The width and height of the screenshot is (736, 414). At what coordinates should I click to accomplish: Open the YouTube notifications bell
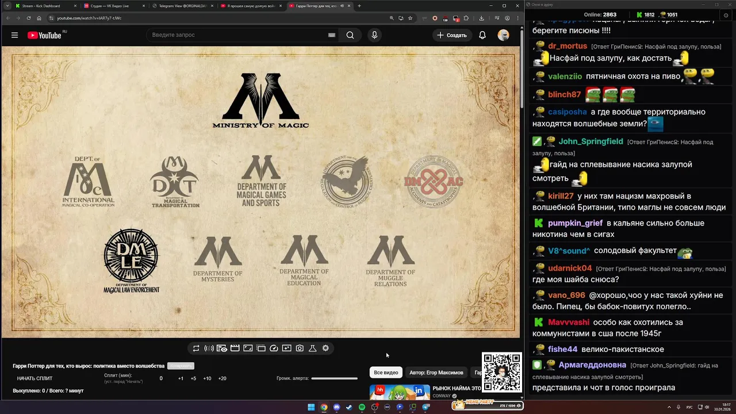(x=482, y=35)
